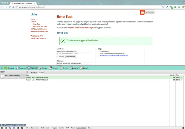Image resolution: width=185 pixels, height=129 pixels.
Task: Click the Disconnect button
Action: [x=70, y=57]
